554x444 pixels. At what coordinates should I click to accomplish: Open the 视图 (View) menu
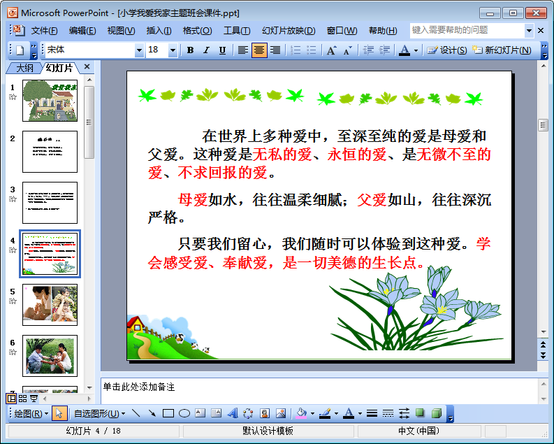click(x=121, y=31)
